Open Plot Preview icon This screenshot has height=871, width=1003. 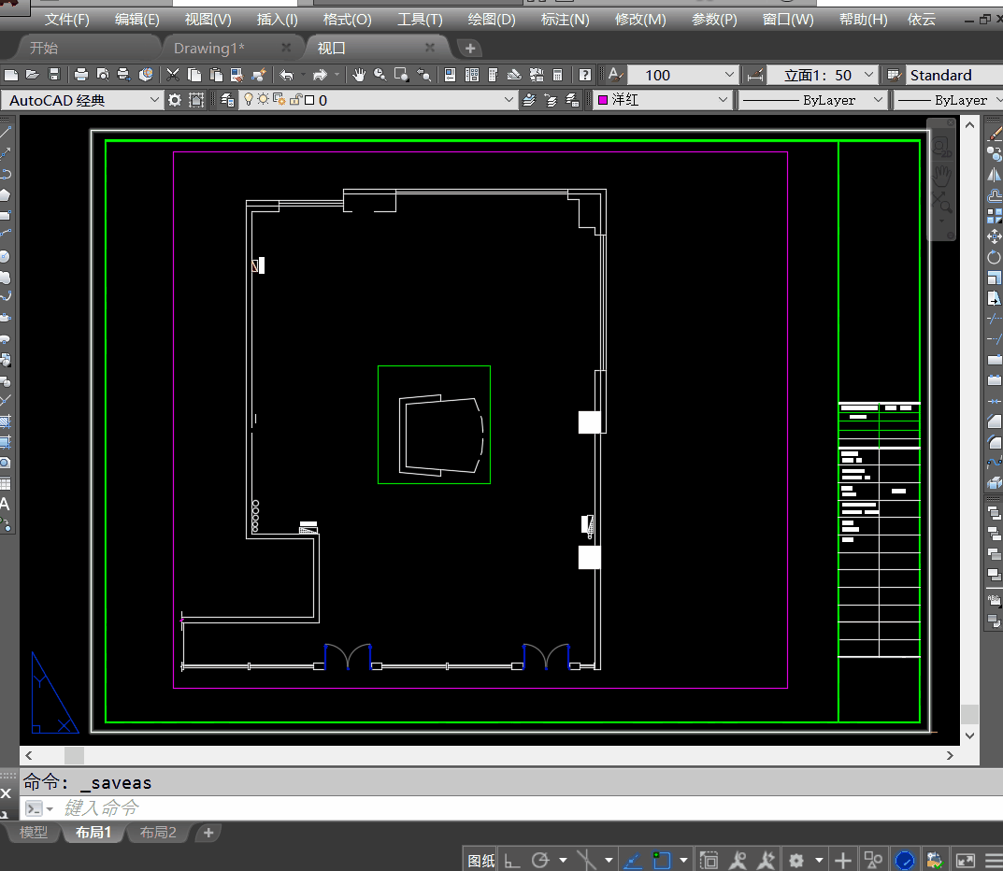tap(103, 75)
